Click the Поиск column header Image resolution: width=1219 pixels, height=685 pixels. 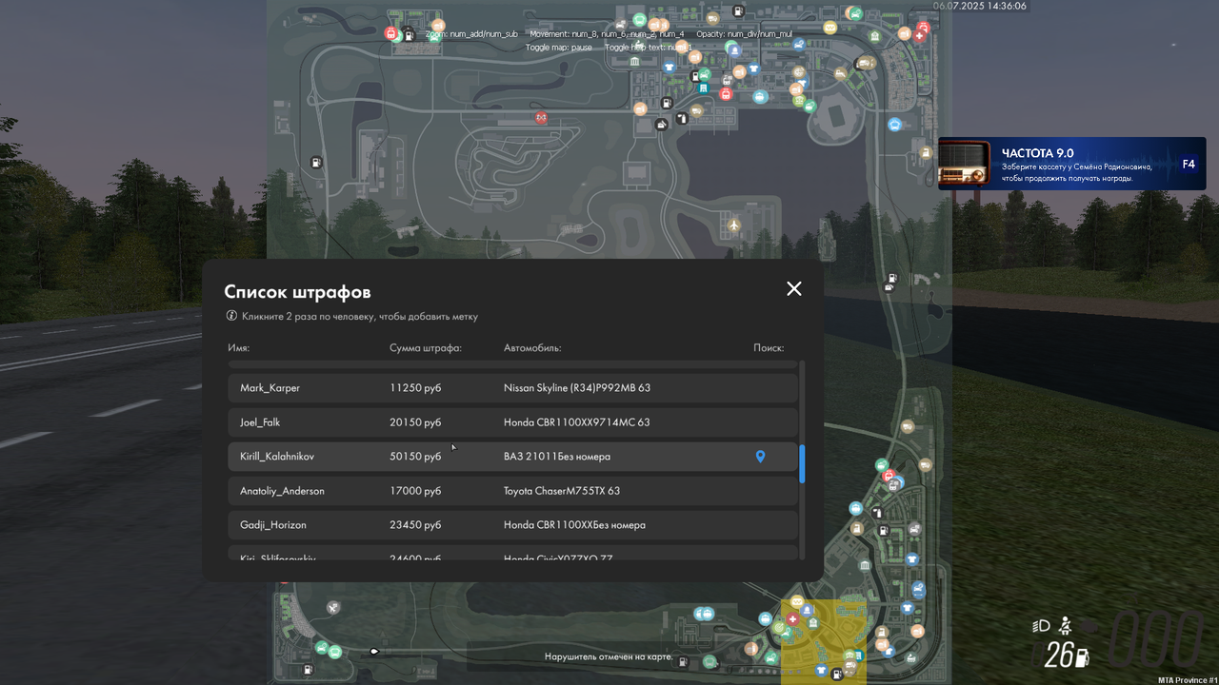tap(769, 348)
